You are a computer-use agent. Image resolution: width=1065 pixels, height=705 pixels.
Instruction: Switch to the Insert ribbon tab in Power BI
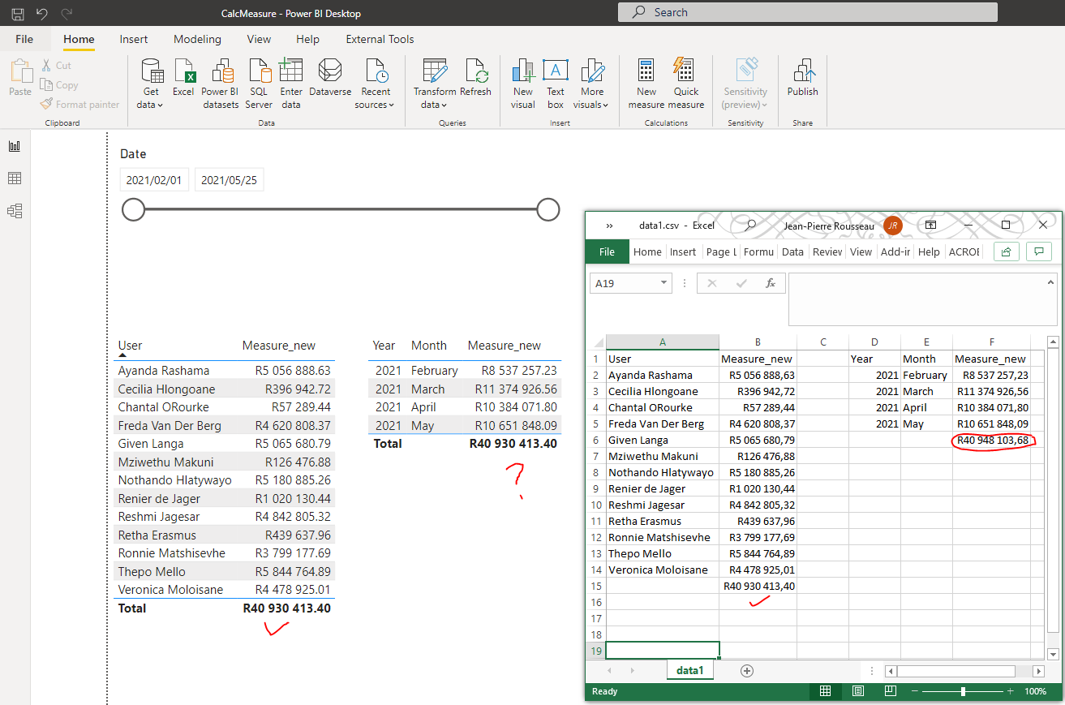tap(134, 39)
